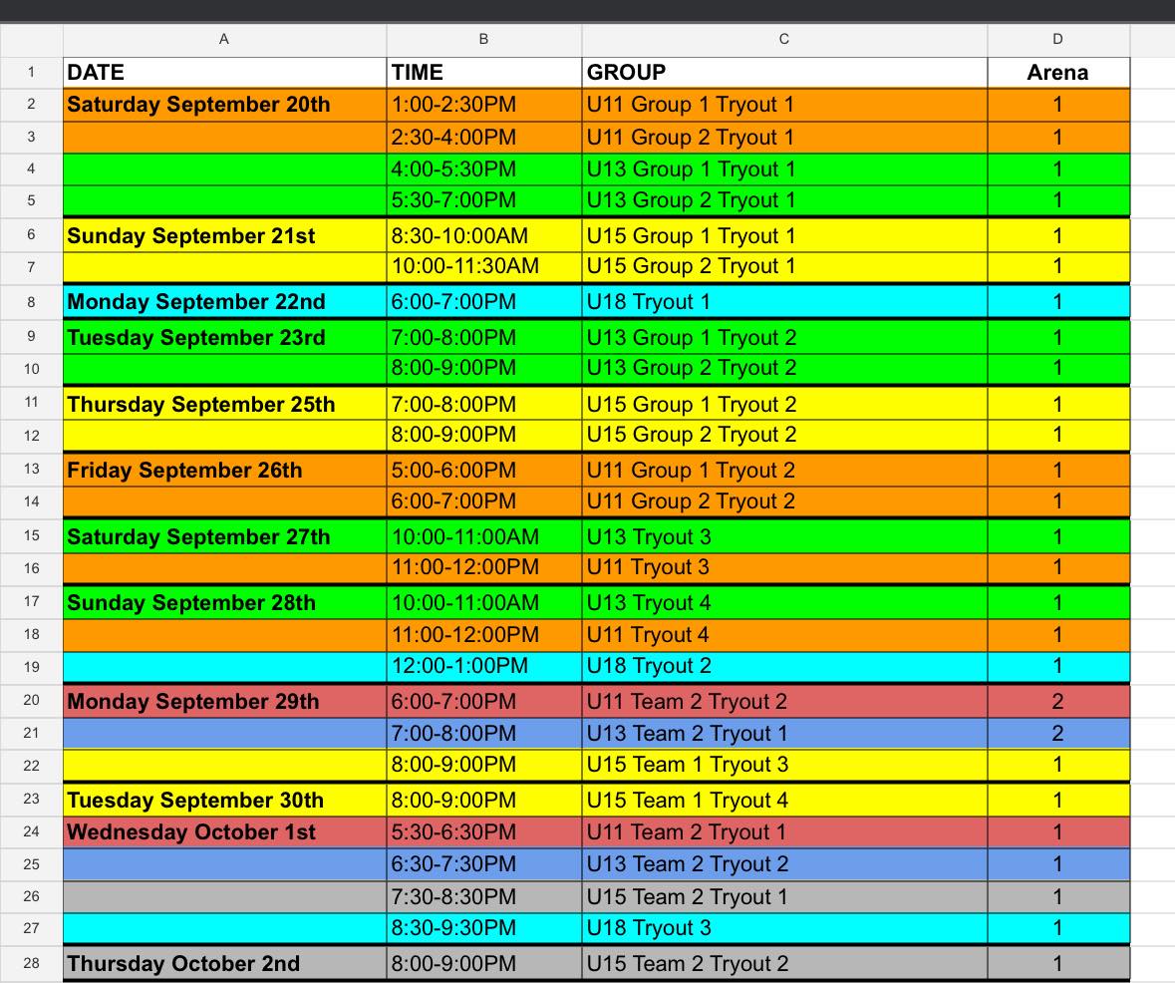Click the 12:00-1:00PM time cell

click(483, 666)
